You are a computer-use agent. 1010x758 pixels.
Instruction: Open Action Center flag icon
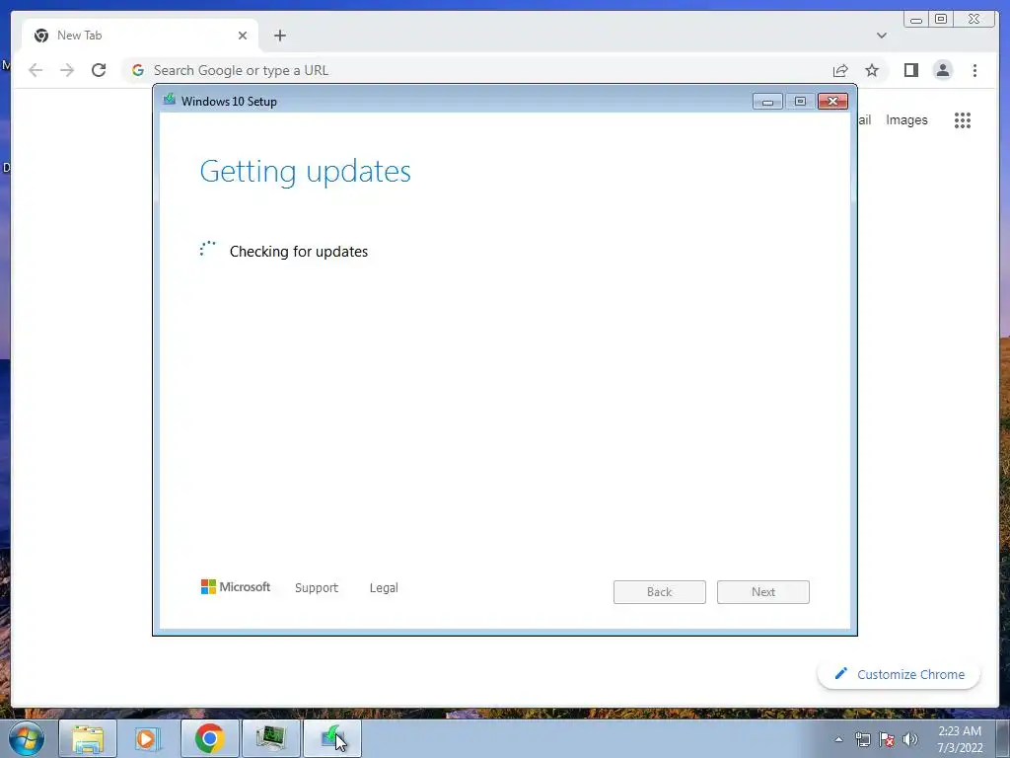(x=887, y=739)
